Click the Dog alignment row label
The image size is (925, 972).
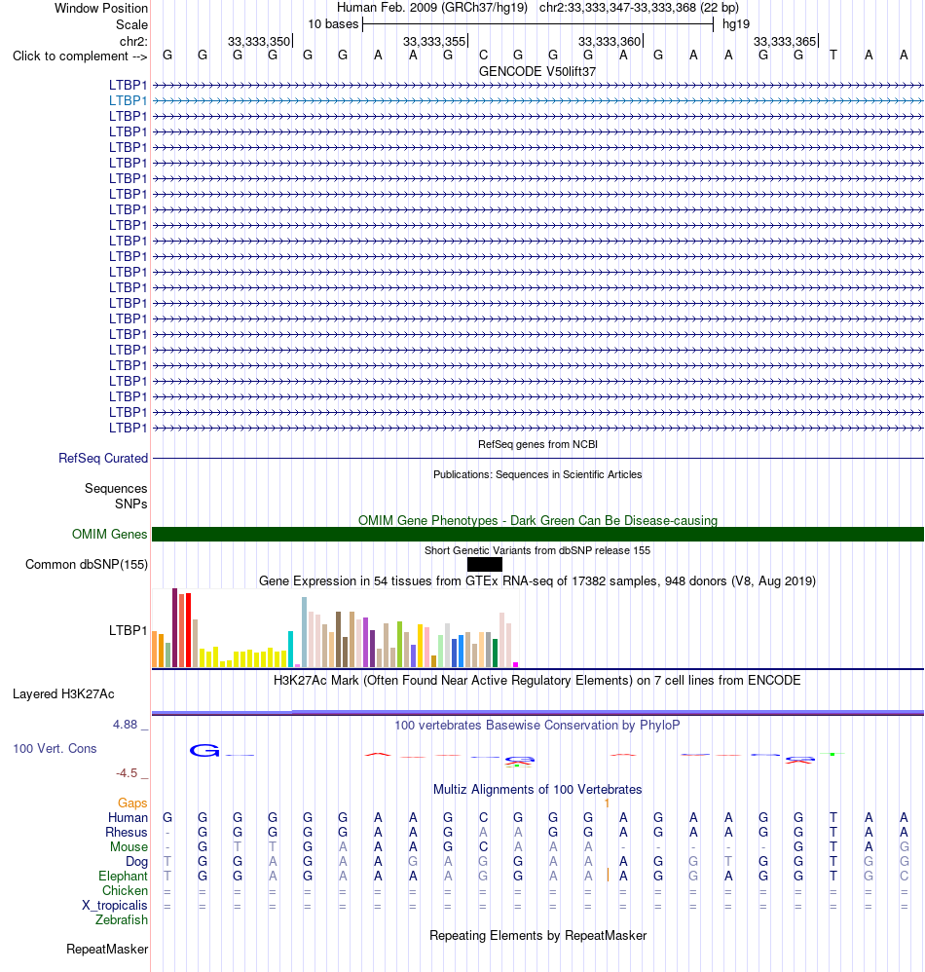pyautogui.click(x=137, y=862)
